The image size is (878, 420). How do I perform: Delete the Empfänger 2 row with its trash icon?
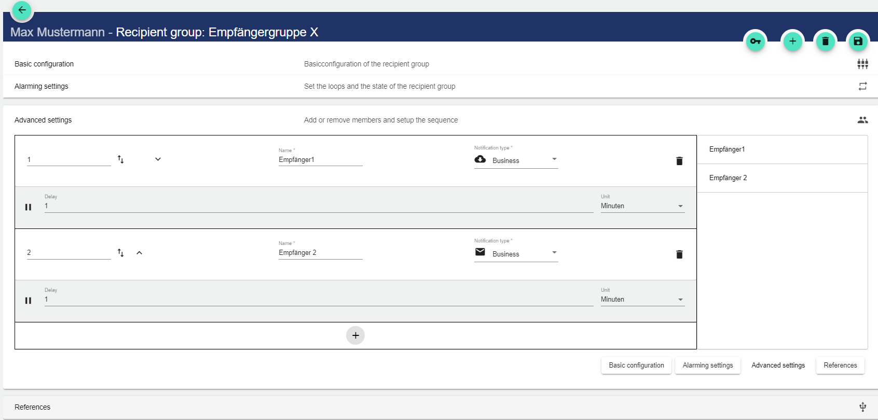[679, 254]
